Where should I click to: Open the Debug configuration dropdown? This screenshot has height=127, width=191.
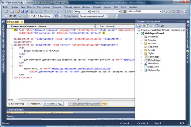pyautogui.click(x=88, y=12)
